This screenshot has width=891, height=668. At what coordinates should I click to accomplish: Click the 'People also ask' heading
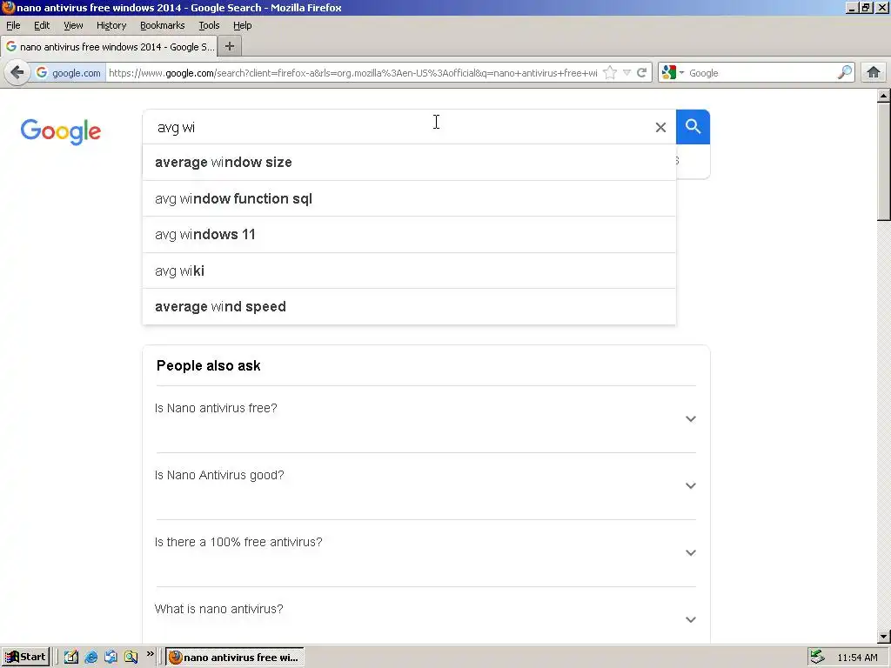209,366
